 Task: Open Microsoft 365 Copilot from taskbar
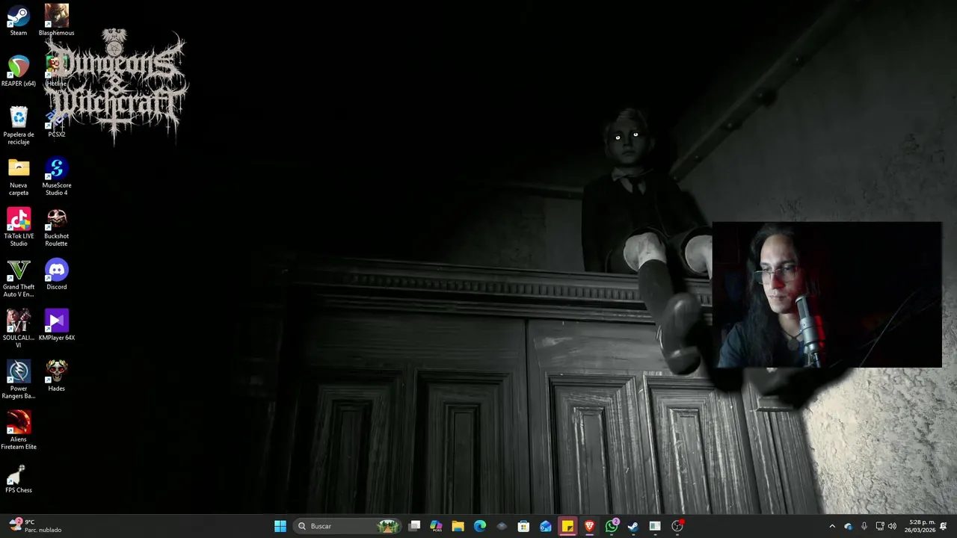click(x=437, y=526)
